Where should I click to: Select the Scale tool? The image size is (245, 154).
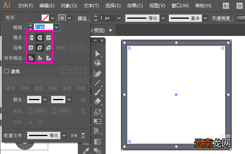coord(97,112)
